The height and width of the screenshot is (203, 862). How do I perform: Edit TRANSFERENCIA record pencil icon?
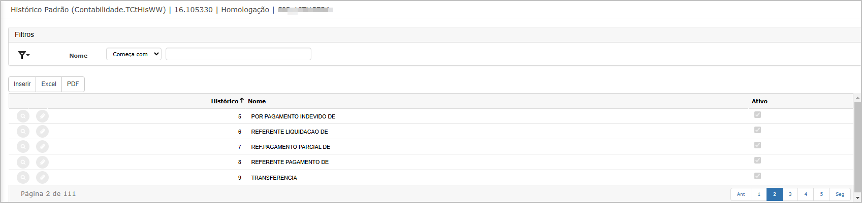(42, 178)
